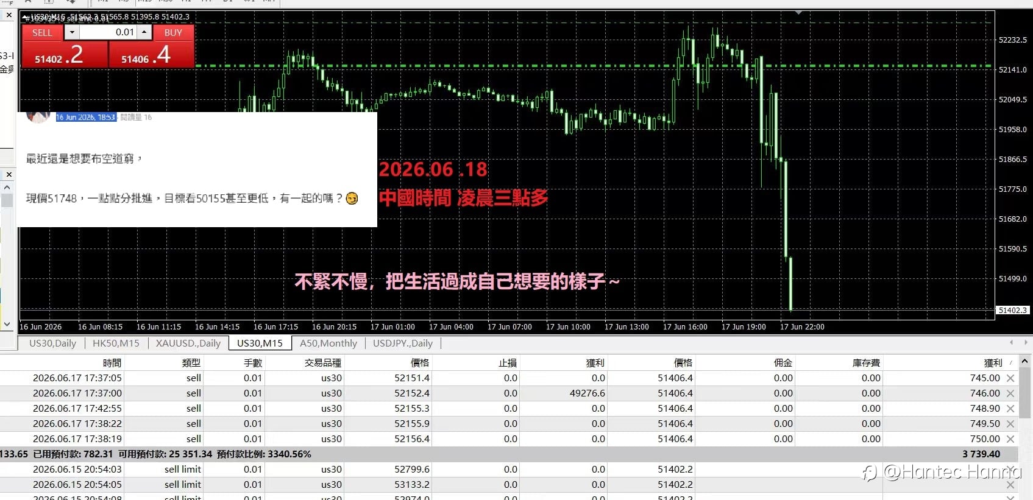
Task: Click the 17 Jun 22:00 time axis label
Action: pyautogui.click(x=802, y=327)
